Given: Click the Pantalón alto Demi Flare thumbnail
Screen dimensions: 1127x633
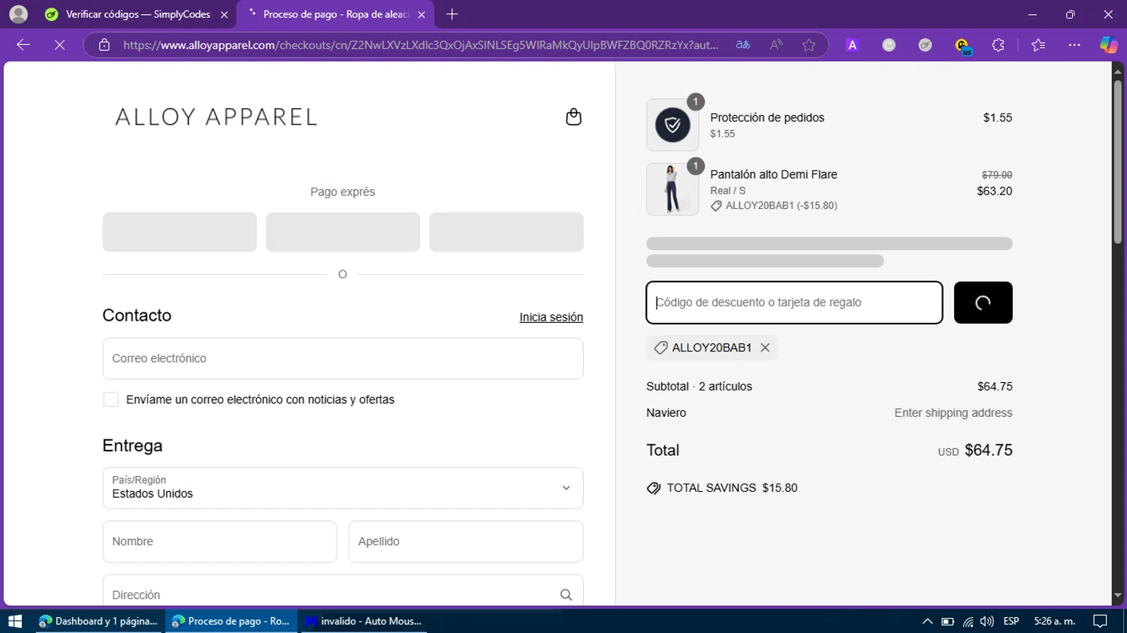Looking at the screenshot, I should (672, 189).
